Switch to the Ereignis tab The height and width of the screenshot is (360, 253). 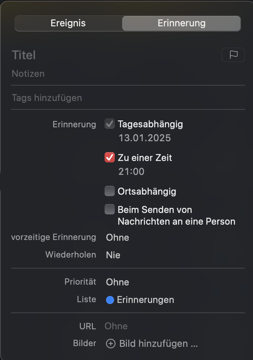[x=68, y=23]
